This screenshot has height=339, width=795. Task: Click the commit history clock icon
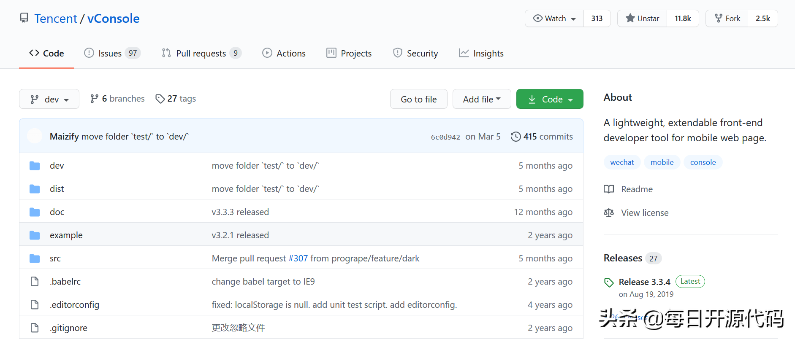click(516, 137)
